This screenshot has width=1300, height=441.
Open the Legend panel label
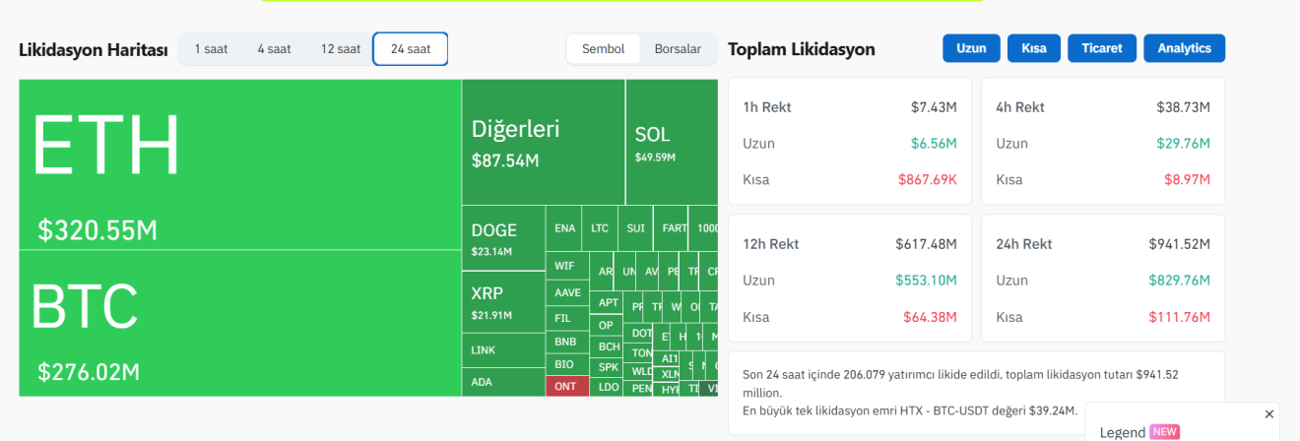[1122, 432]
